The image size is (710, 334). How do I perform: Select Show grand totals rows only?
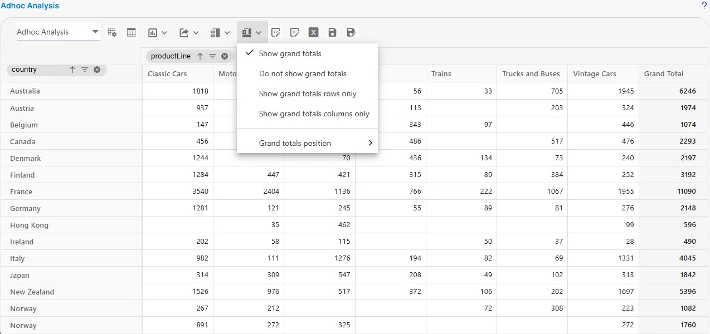308,94
